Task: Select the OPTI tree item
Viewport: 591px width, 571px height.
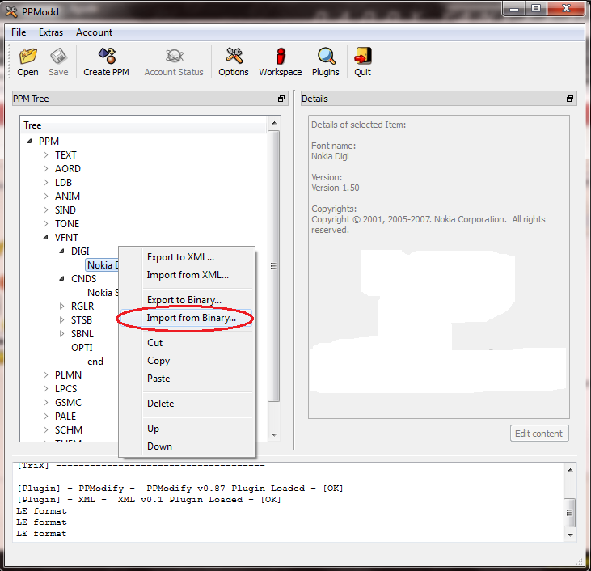Action: (x=82, y=348)
